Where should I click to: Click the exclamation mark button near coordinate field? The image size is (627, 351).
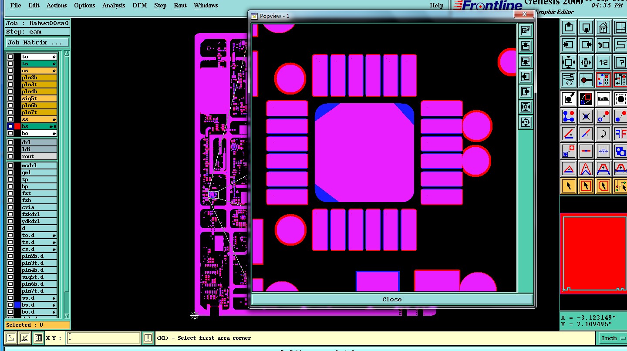coord(148,338)
